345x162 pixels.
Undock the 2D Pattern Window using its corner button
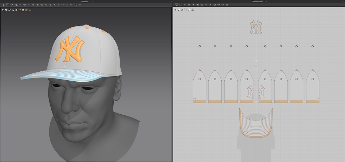tap(343, 1)
